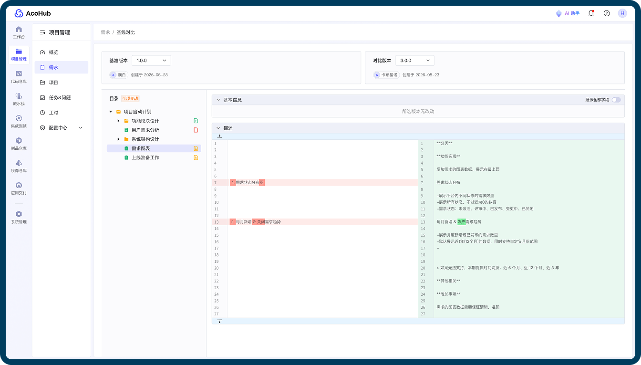Select 上线准备工作 in the tree
Image resolution: width=641 pixels, height=365 pixels.
pyautogui.click(x=145, y=157)
